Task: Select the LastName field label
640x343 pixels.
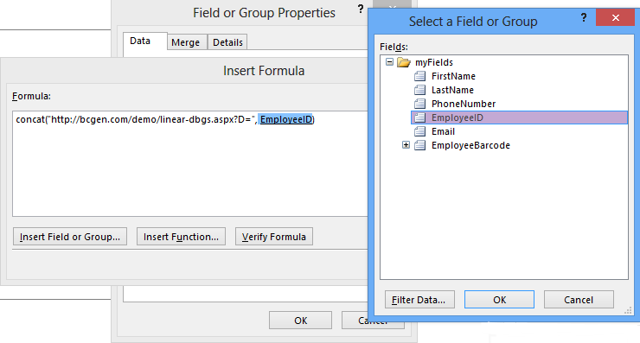Action: [x=452, y=90]
